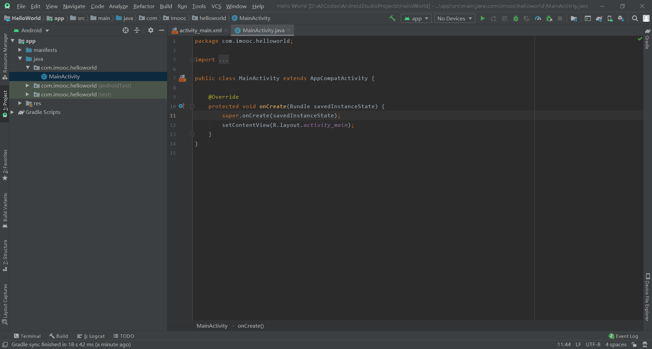This screenshot has width=652, height=349.
Task: Click Attach Debugger to Android Process icon
Action: [x=549, y=18]
